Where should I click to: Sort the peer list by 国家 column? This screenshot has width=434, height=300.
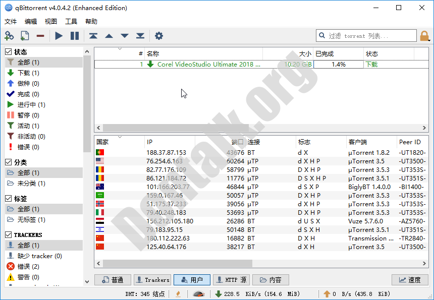[x=103, y=142]
